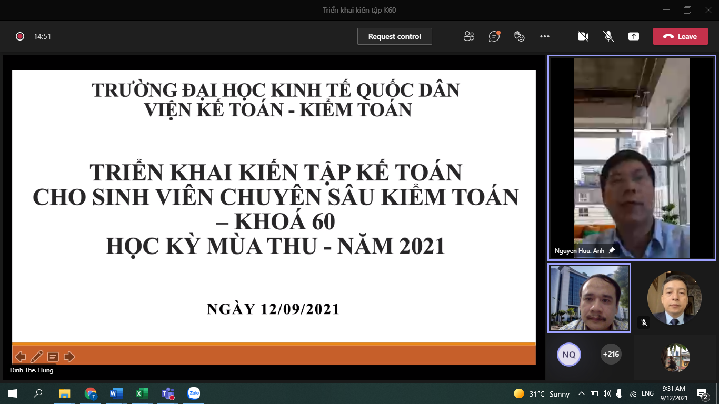Unmute the microphone
Viewport: 719px width, 404px height.
[608, 36]
